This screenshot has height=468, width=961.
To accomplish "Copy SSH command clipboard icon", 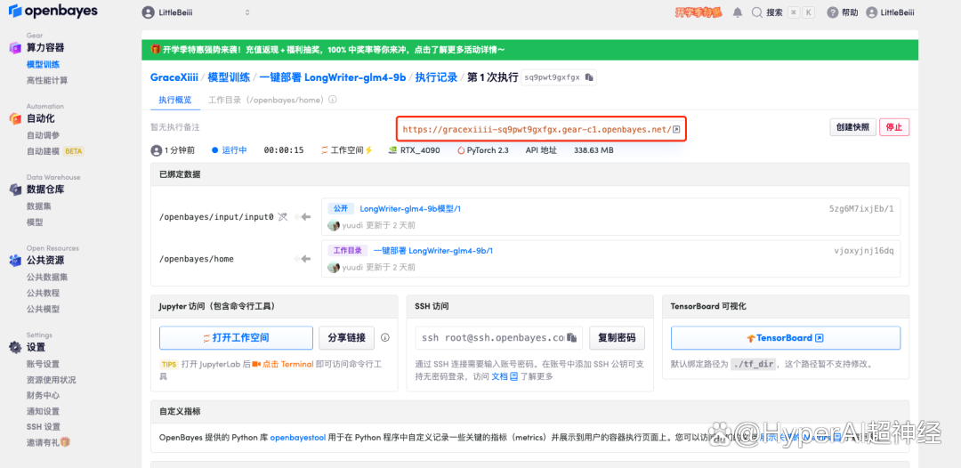I will (571, 337).
